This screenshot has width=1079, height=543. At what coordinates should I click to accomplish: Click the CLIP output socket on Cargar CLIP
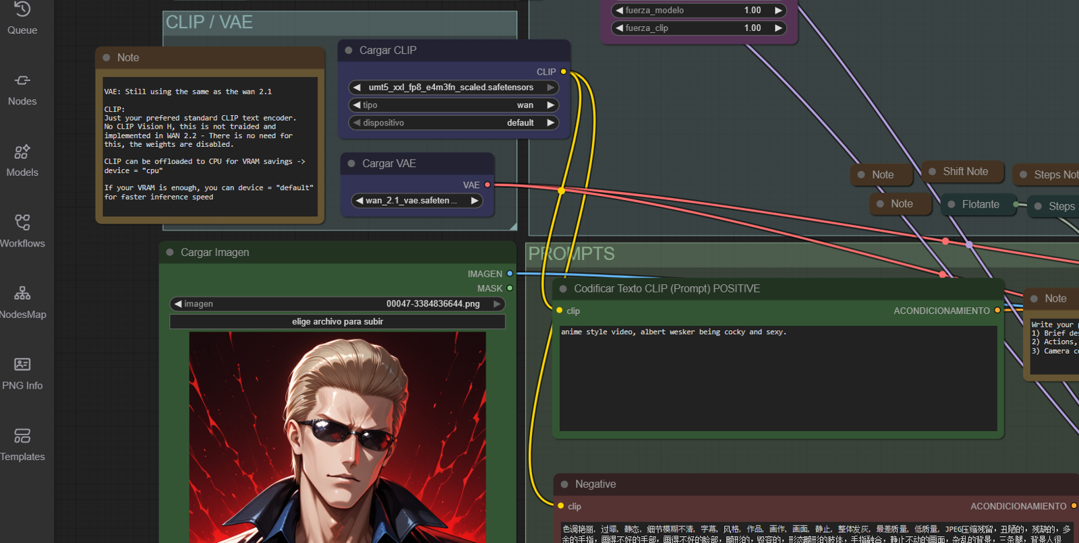coord(564,71)
